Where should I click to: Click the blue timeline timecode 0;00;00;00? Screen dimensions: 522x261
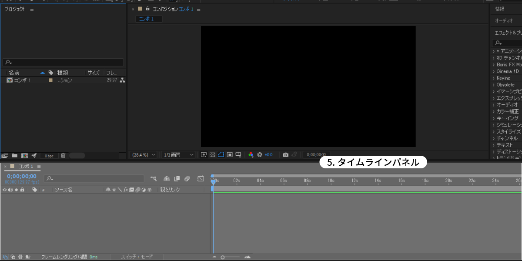(x=22, y=176)
